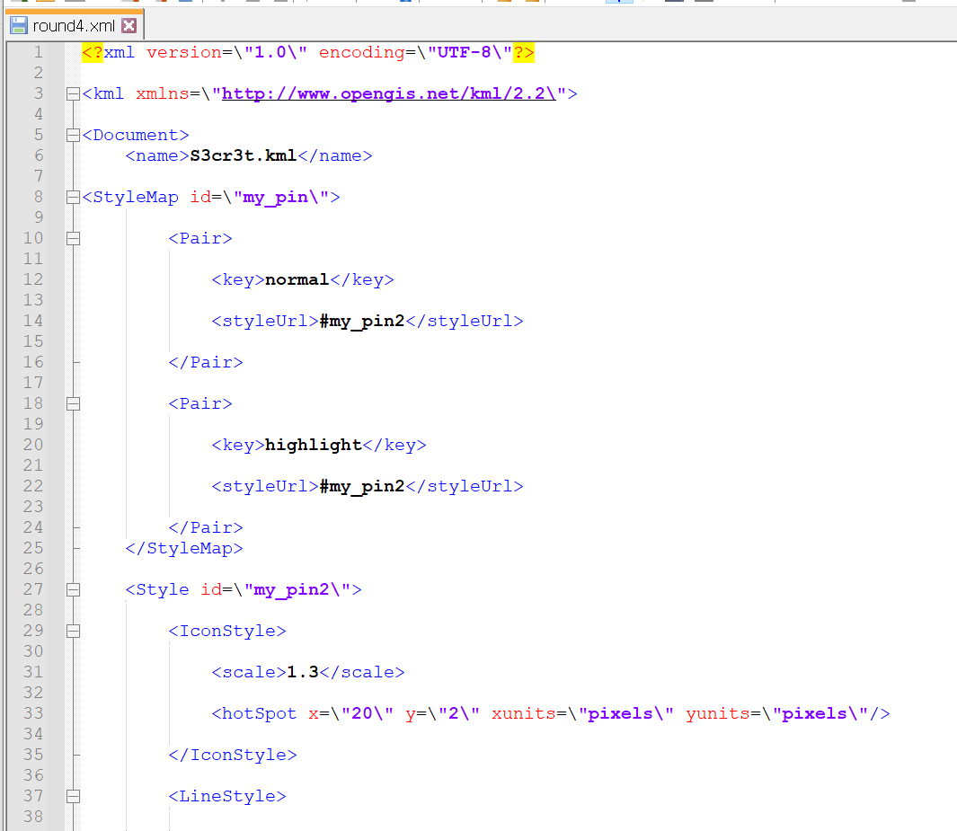Click the opening <Pair> tag on line 18
This screenshot has width=957, height=831.
pos(200,404)
